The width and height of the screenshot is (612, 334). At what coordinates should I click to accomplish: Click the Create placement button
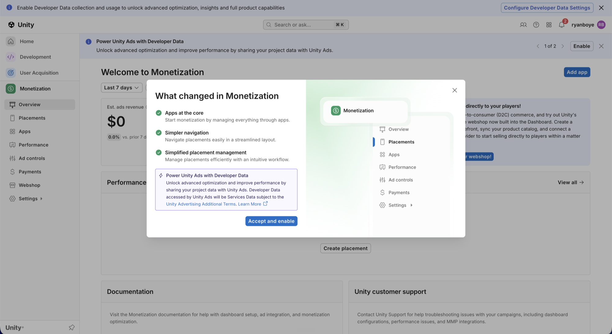(345, 248)
